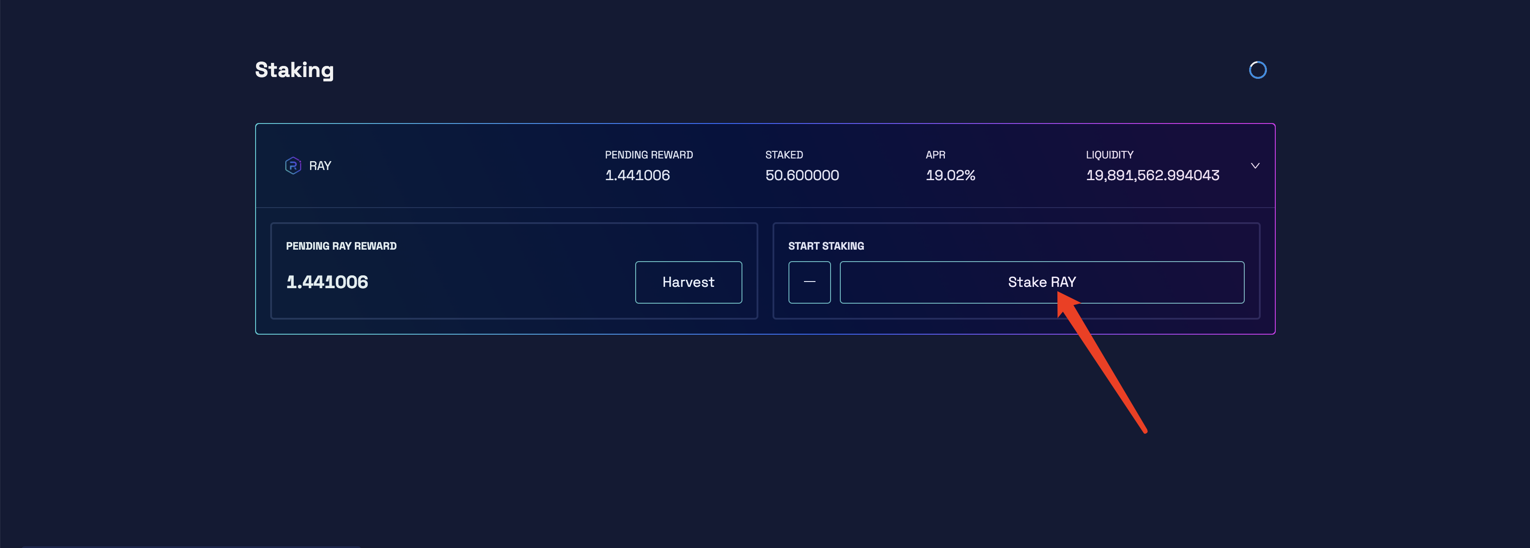Click the large bold 1.441006 reward amount

[x=326, y=282]
